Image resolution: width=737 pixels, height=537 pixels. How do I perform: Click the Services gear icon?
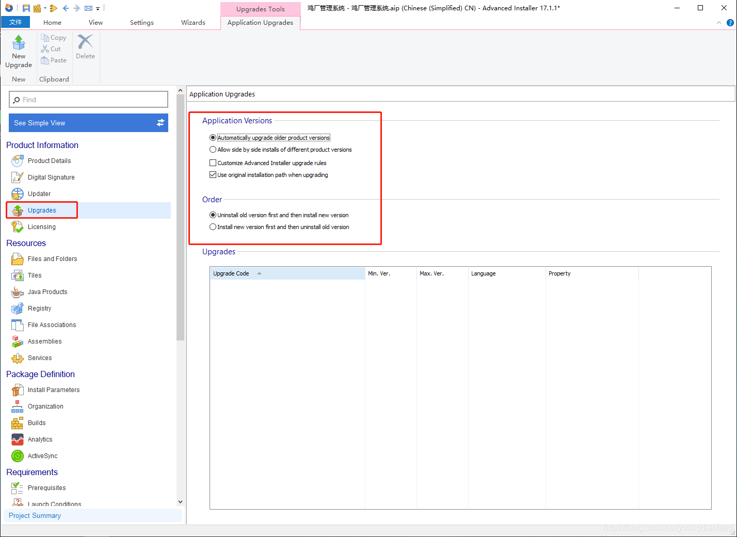pos(18,358)
